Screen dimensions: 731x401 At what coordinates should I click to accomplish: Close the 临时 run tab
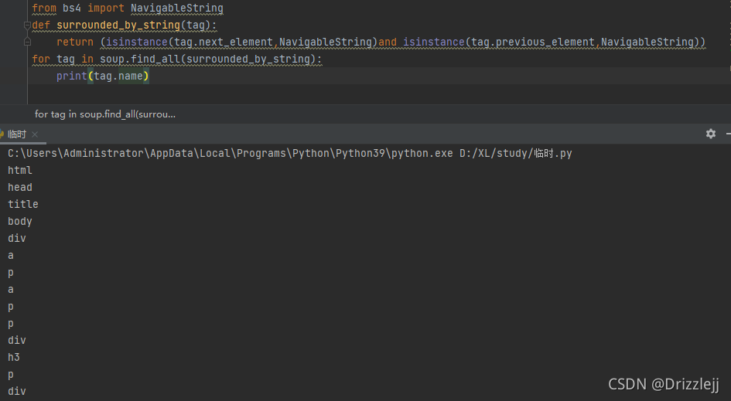pos(35,134)
